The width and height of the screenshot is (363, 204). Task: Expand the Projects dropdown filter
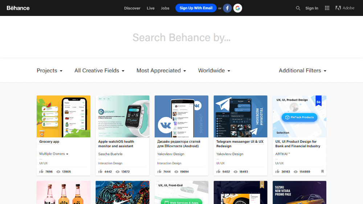(49, 70)
